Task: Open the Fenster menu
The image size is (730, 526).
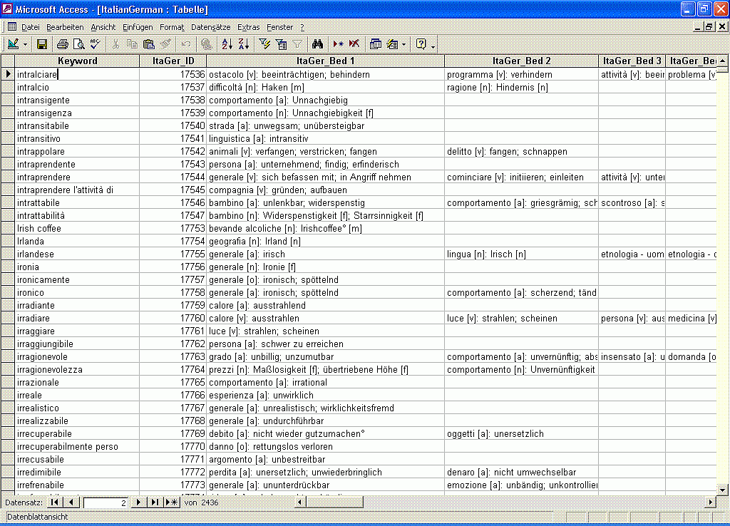Action: coord(279,28)
